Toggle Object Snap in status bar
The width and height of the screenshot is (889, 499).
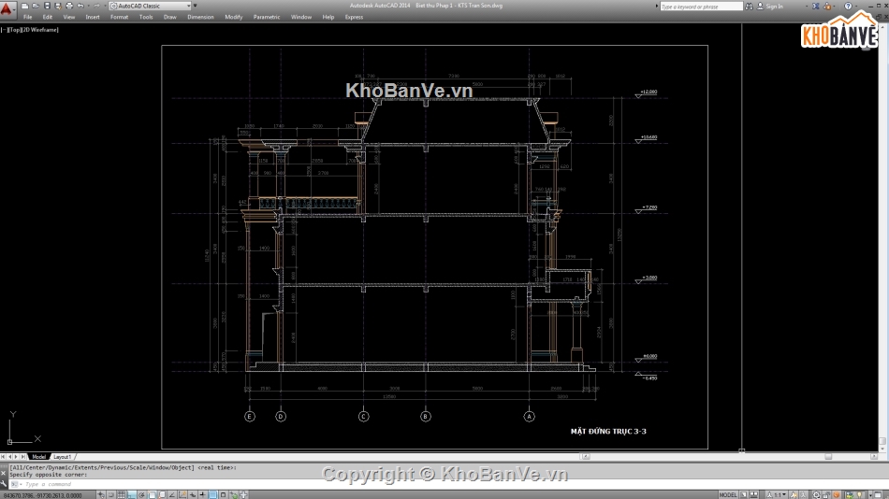[x=152, y=494]
